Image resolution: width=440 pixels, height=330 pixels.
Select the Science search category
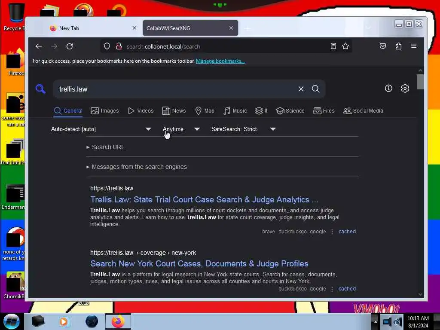pyautogui.click(x=290, y=111)
